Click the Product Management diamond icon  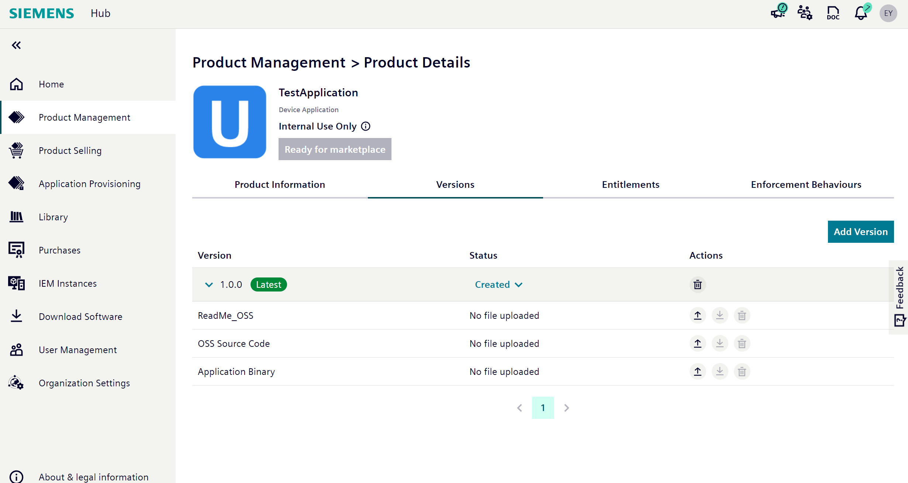[x=16, y=117]
